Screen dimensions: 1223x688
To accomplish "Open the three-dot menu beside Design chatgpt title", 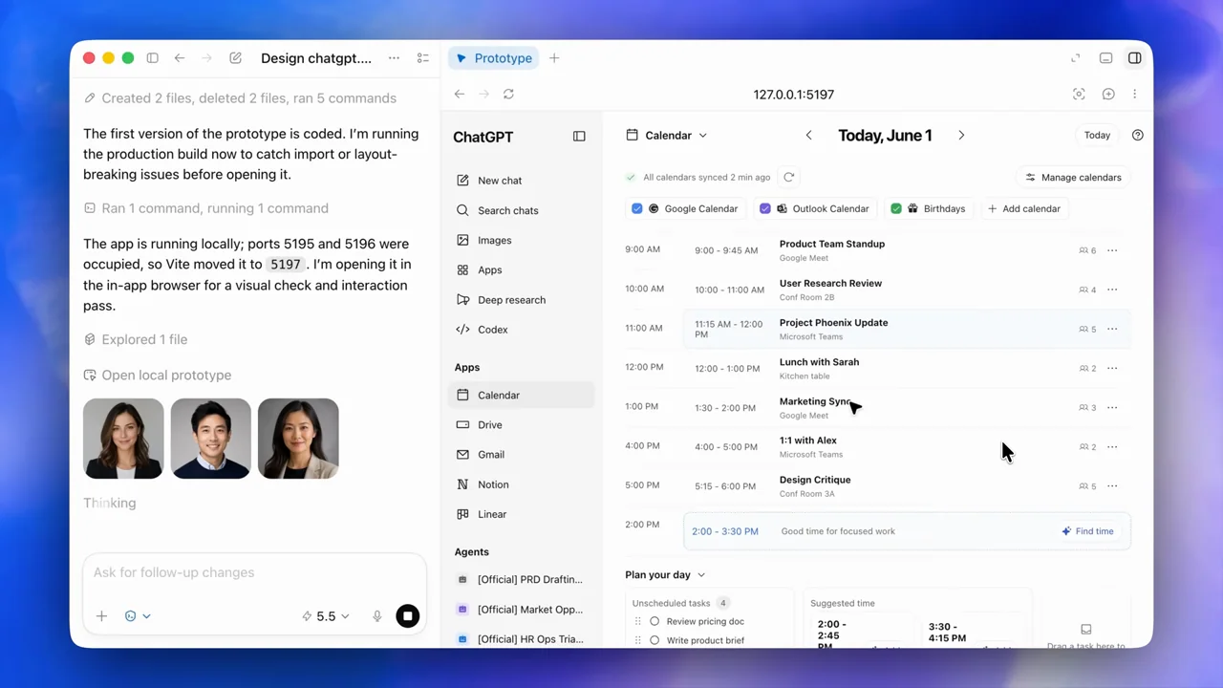I will (394, 58).
